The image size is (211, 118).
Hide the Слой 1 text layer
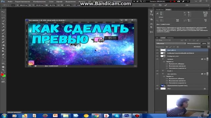[x=157, y=71]
